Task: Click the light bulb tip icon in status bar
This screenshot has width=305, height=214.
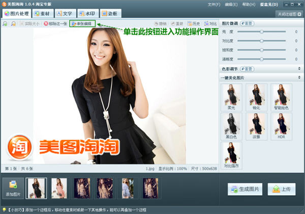Action: [4, 209]
